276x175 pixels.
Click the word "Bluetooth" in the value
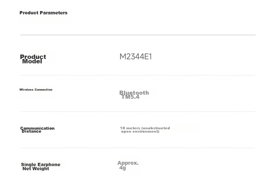(x=134, y=92)
